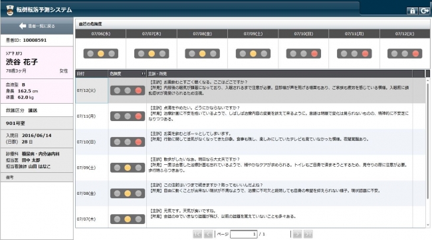Click attending doctor 田中 太郎
The width and height of the screenshot is (432, 240).
(x=31, y=160)
